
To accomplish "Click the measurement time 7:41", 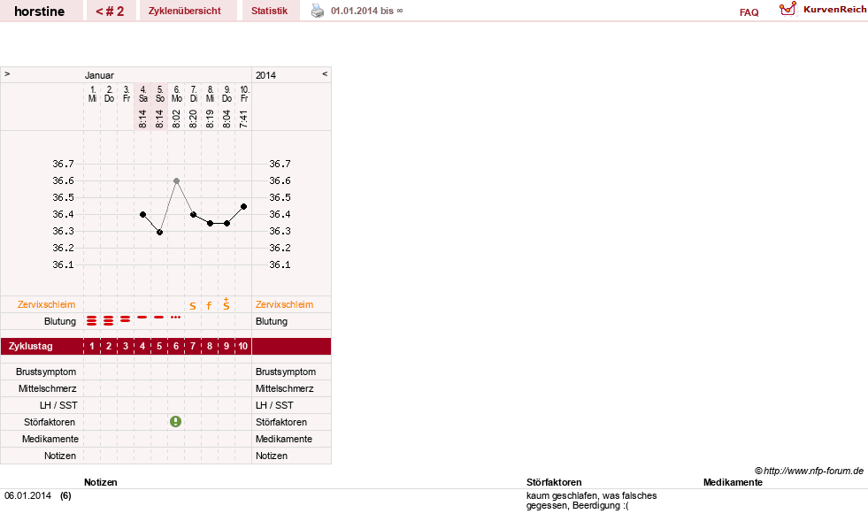I will tap(243, 119).
